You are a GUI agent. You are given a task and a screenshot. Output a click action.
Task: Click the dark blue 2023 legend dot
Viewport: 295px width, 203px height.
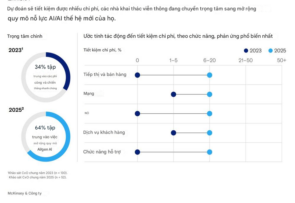tap(246, 51)
